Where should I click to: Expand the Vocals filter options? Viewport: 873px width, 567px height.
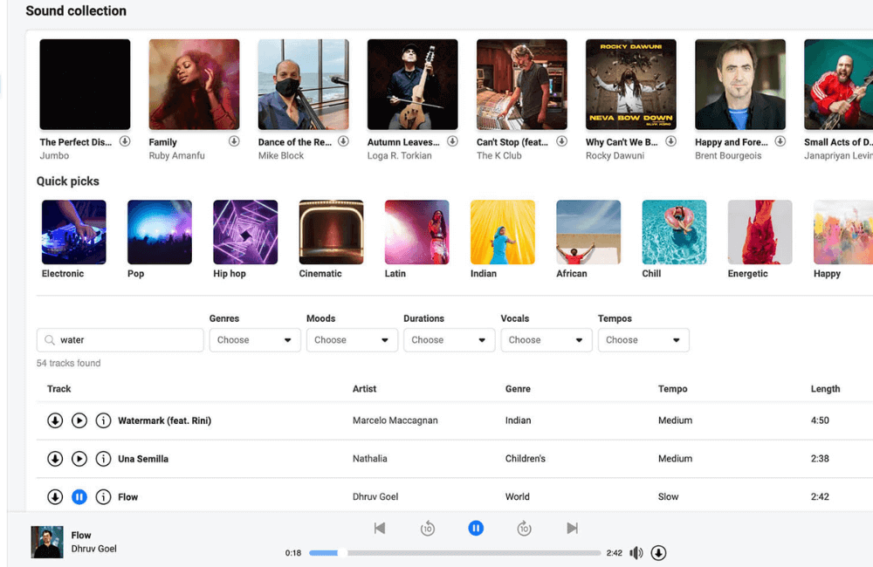coord(546,339)
